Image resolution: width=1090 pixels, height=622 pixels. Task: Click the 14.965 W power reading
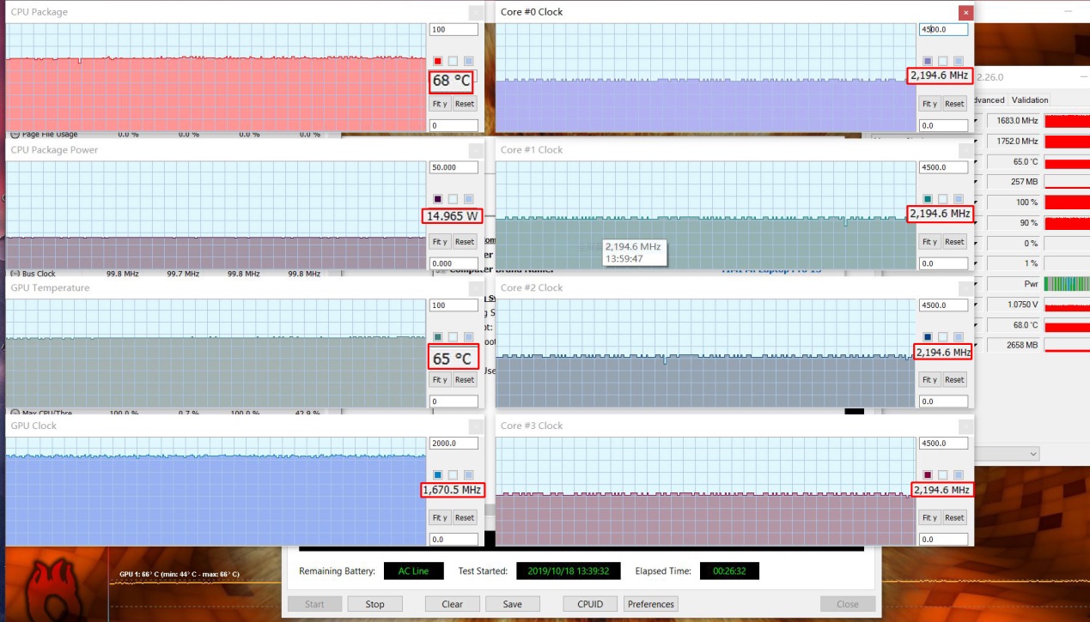pyautogui.click(x=452, y=215)
